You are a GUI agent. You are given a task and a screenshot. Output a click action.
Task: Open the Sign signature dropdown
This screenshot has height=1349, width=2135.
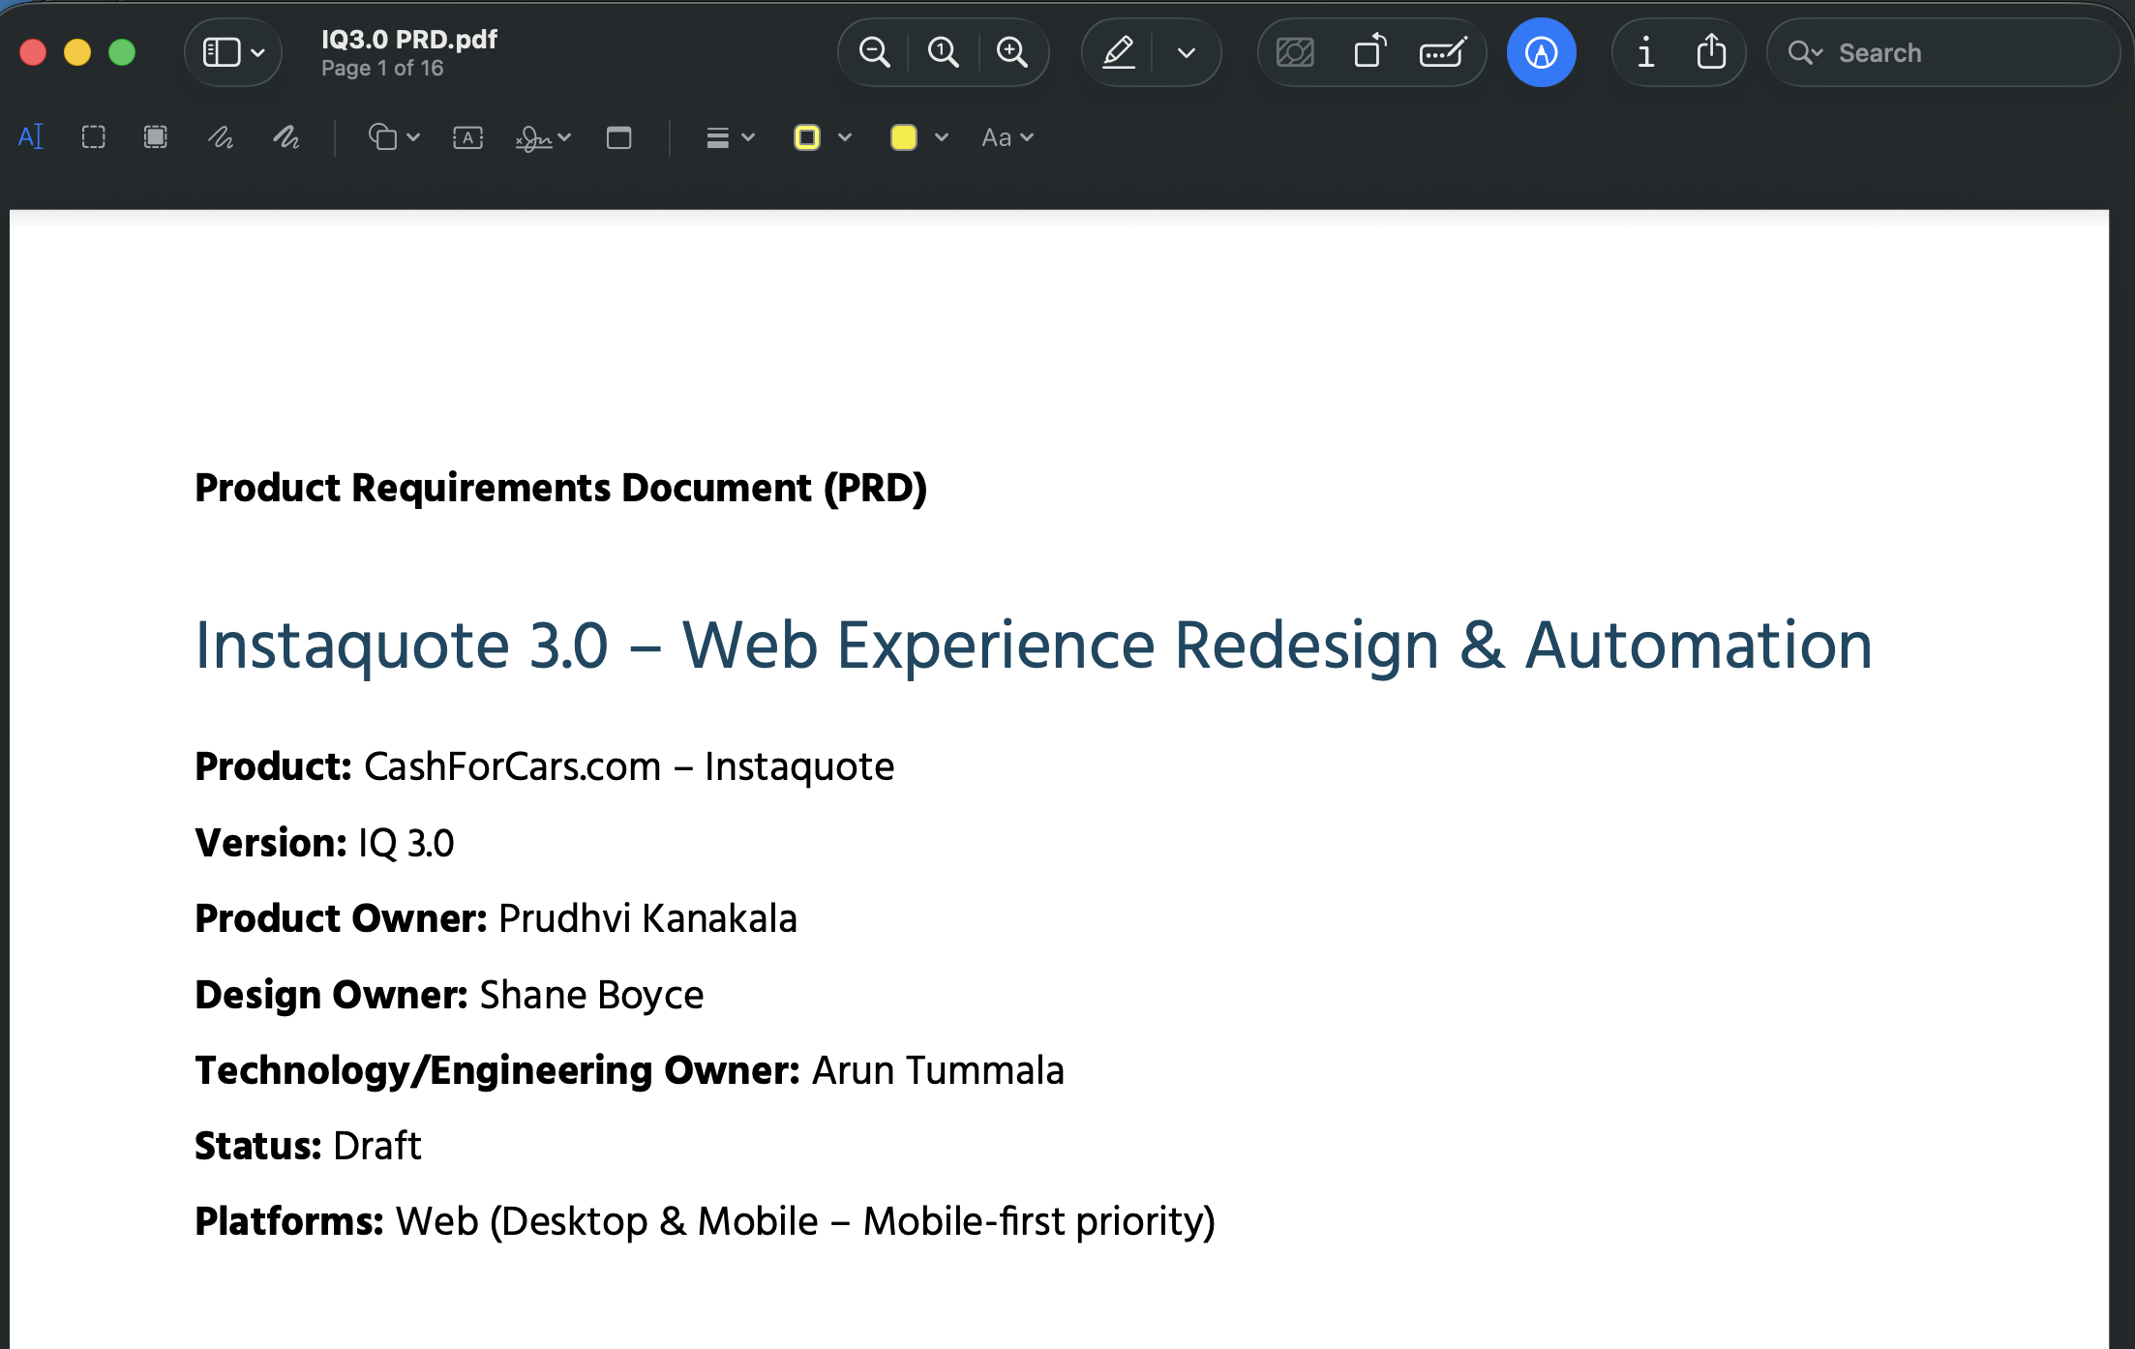point(543,138)
